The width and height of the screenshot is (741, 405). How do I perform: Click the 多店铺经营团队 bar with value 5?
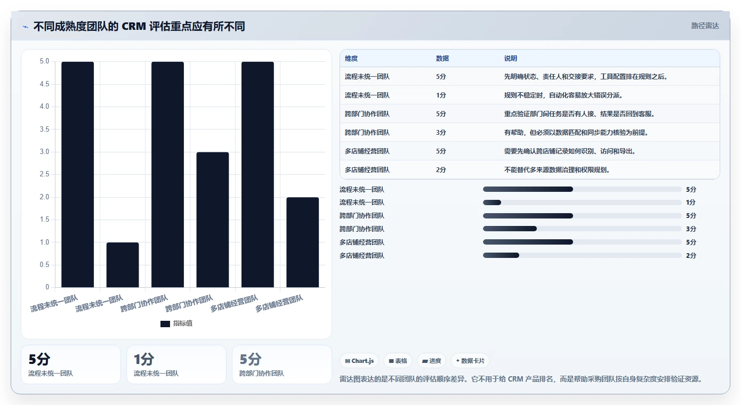point(257,175)
